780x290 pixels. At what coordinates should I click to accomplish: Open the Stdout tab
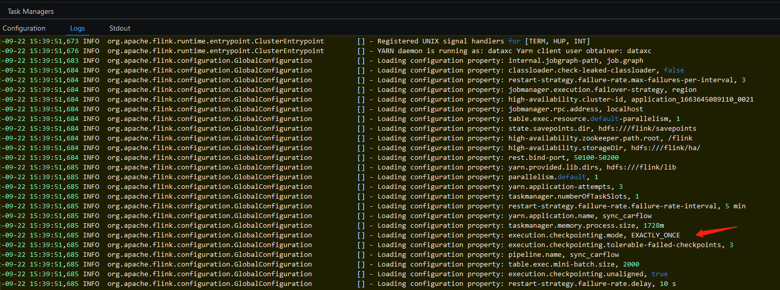pyautogui.click(x=120, y=28)
